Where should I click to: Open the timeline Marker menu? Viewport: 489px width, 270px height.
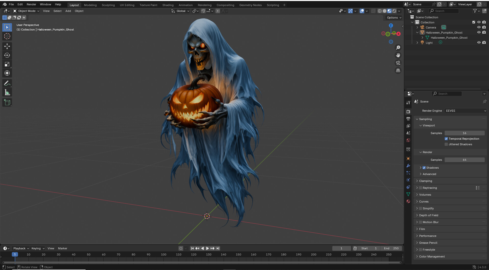pyautogui.click(x=62, y=248)
